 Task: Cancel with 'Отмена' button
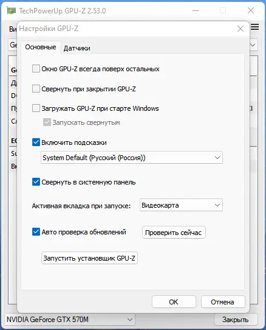[223, 302]
